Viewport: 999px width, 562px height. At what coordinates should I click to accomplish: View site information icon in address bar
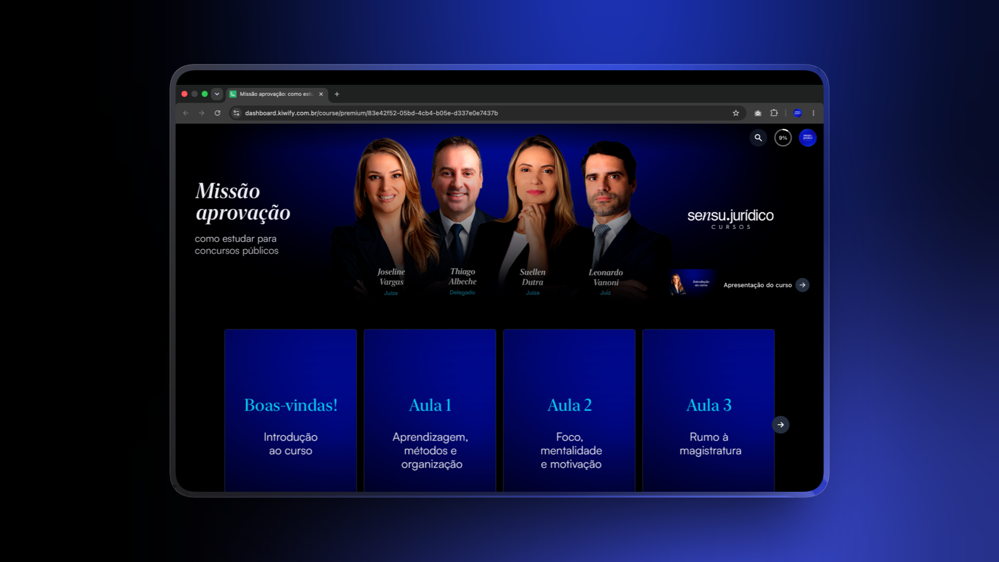[x=236, y=113]
